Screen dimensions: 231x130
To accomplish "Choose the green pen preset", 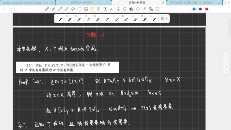I will [x=98, y=19].
